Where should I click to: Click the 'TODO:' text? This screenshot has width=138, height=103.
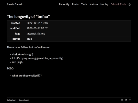pyautogui.click(x=10, y=68)
